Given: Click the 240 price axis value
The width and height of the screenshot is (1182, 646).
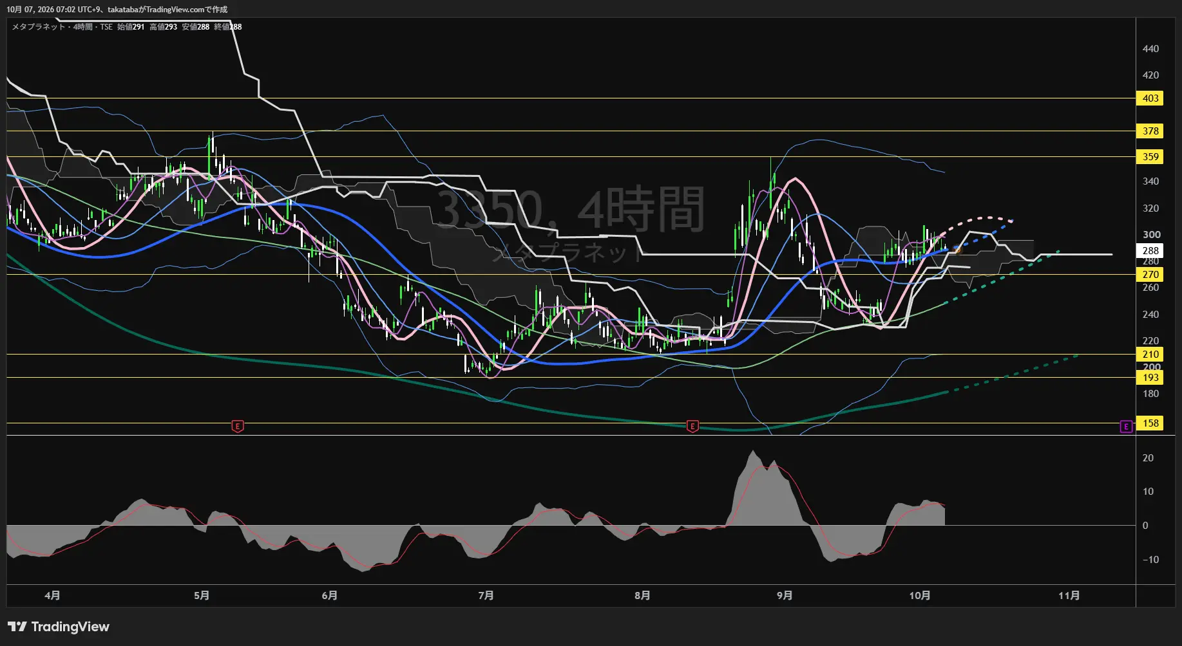Looking at the screenshot, I should tap(1150, 315).
